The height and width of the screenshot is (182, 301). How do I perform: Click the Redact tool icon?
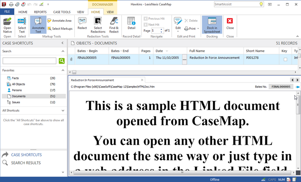coord(82,24)
